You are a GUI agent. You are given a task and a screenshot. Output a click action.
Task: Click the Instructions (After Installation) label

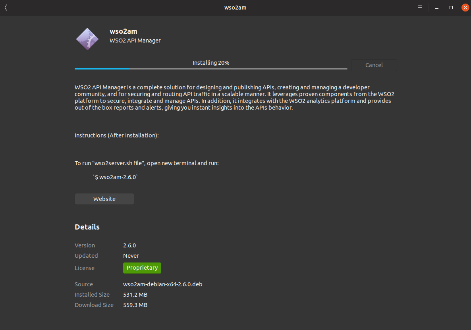(116, 135)
